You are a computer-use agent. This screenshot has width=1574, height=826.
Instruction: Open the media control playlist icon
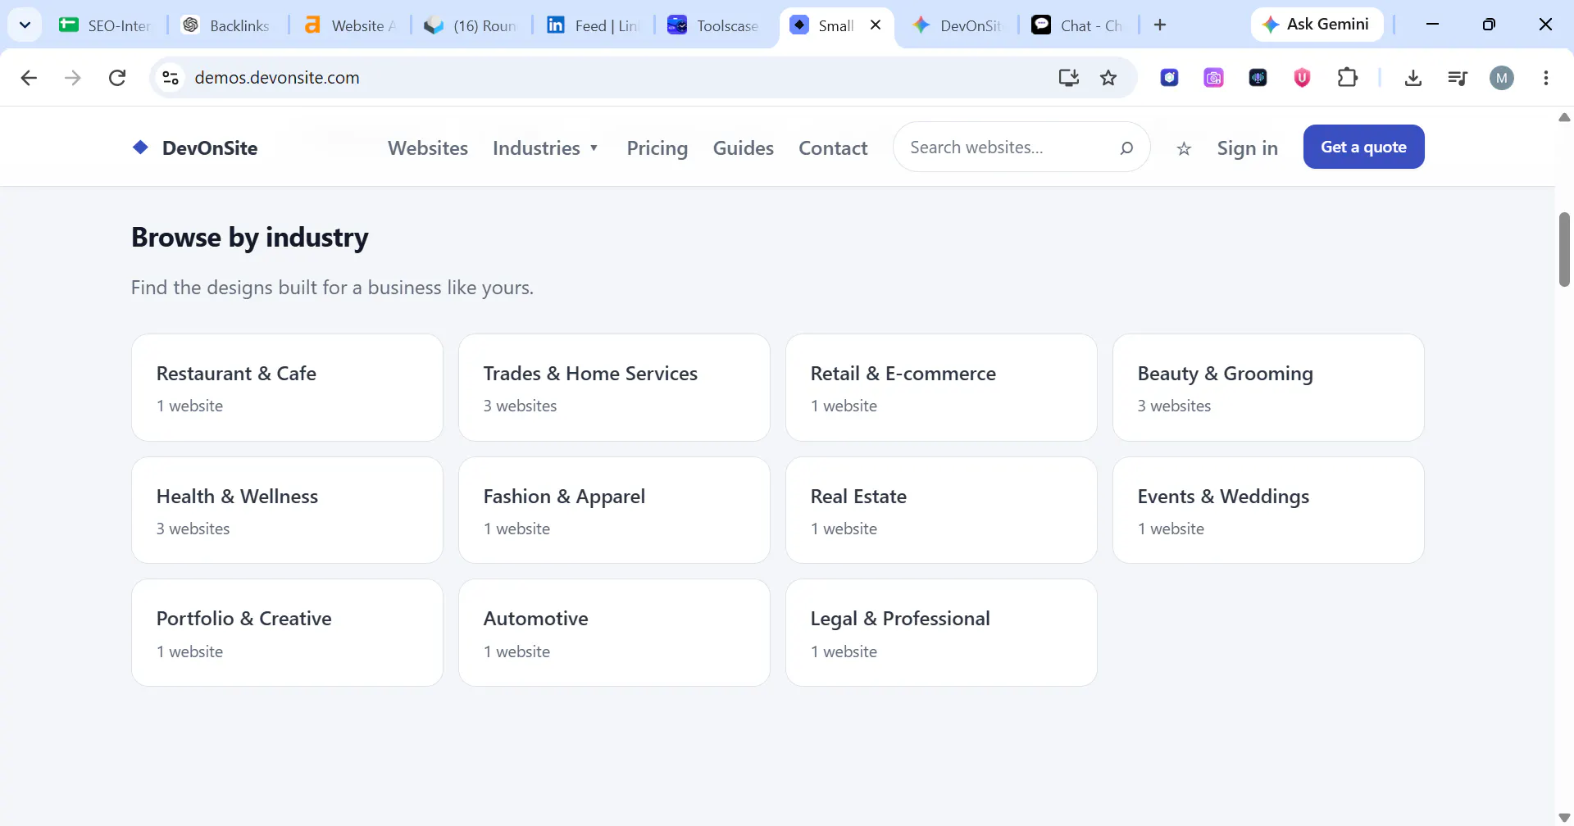(1458, 78)
